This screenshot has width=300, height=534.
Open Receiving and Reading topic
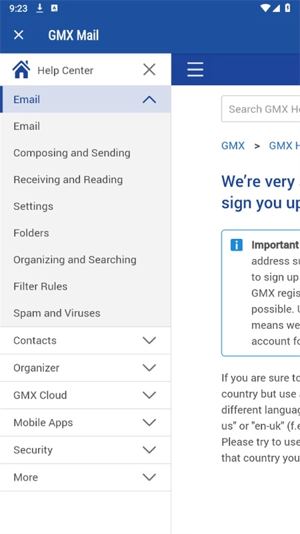68,180
